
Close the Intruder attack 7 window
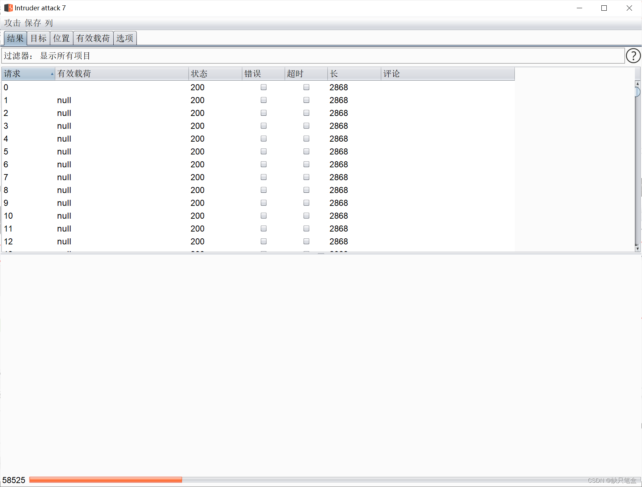[x=629, y=8]
